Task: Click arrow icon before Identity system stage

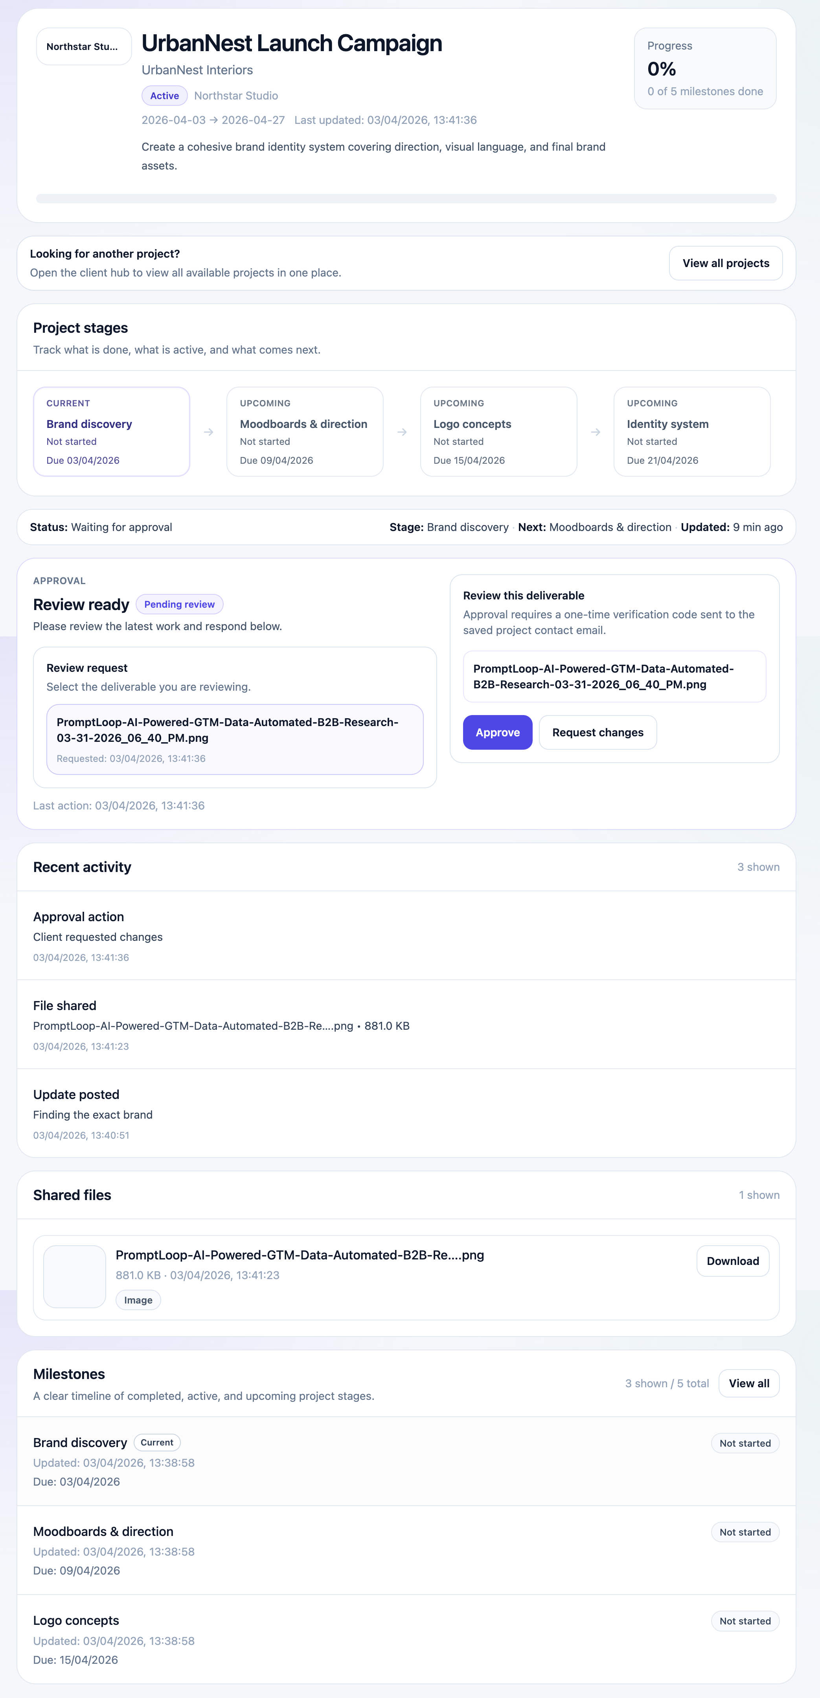Action: tap(596, 432)
